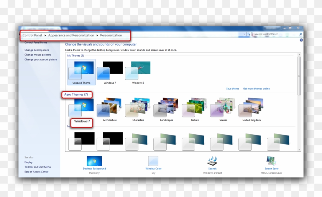Open Window Color settings icon

click(x=153, y=161)
